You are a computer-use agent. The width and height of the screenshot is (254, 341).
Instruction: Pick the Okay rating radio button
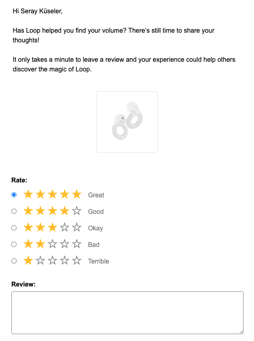(x=14, y=228)
